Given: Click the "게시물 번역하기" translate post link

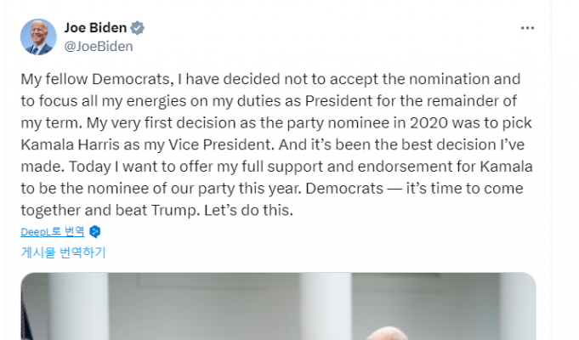Looking at the screenshot, I should (64, 252).
